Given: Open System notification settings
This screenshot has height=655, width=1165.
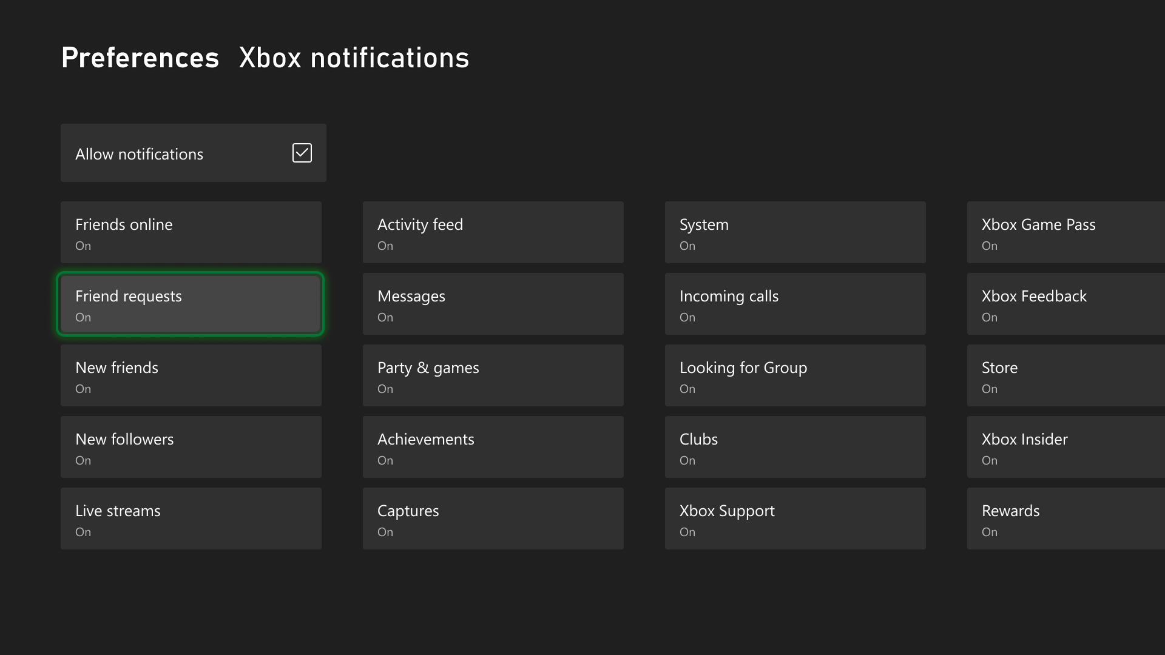Looking at the screenshot, I should point(795,232).
